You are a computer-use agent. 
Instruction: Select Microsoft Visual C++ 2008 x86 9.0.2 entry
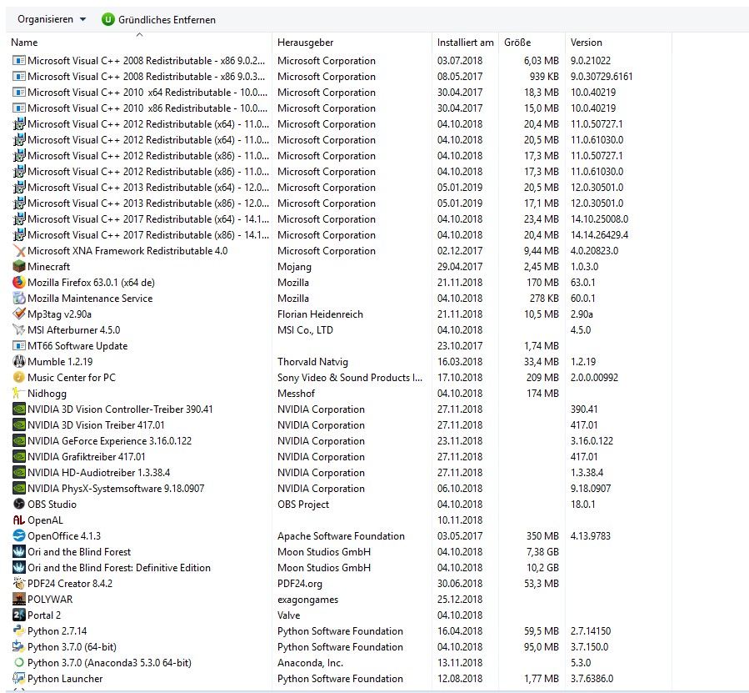[146, 61]
